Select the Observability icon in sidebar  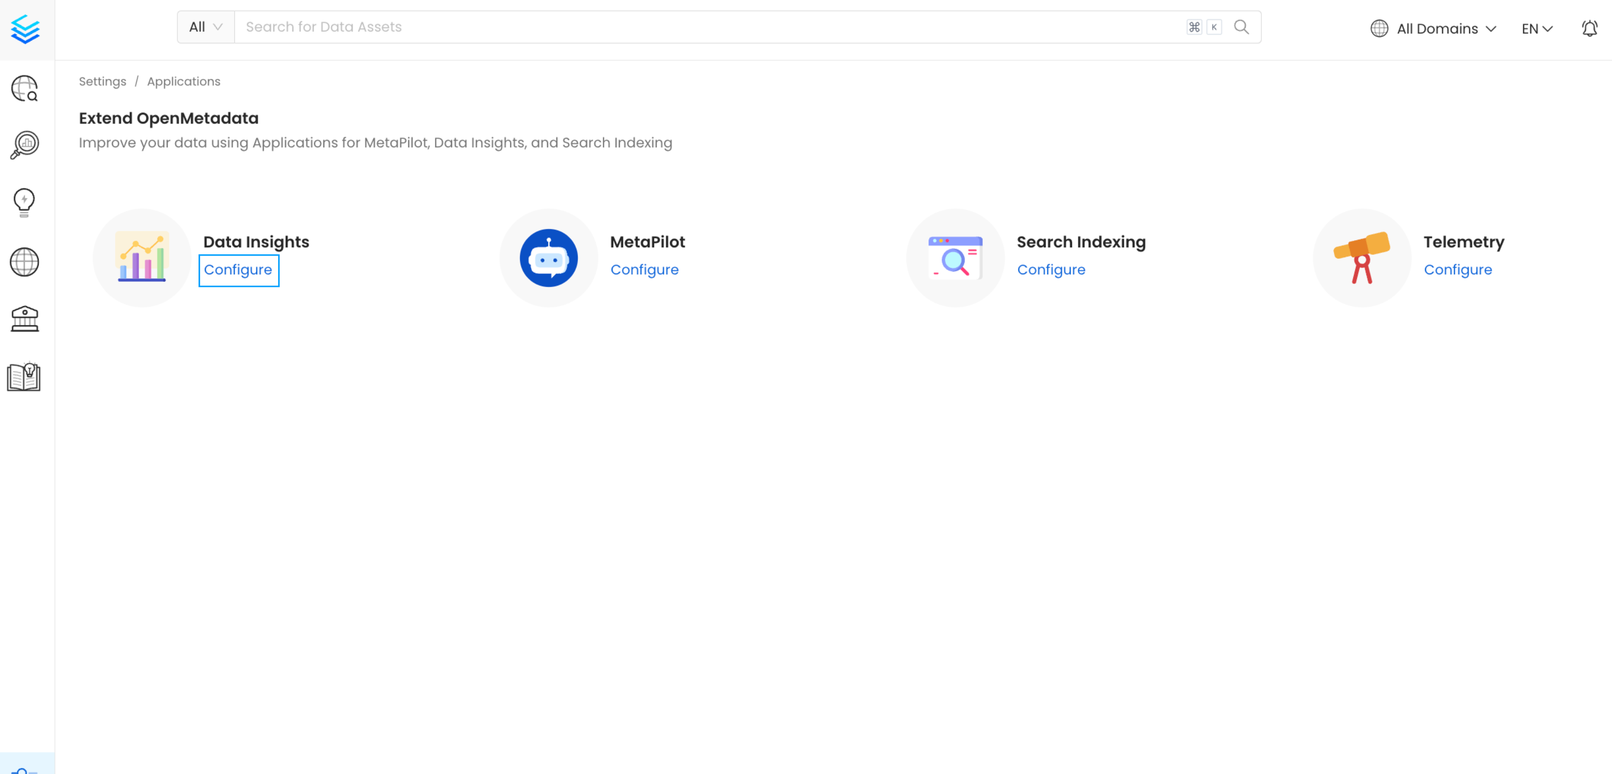(x=24, y=145)
